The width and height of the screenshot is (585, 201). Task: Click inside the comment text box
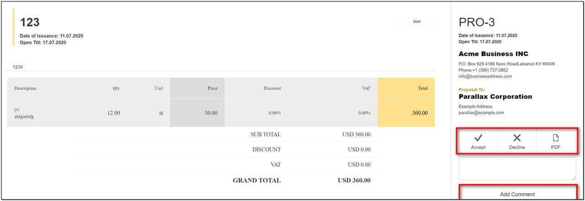point(517,169)
